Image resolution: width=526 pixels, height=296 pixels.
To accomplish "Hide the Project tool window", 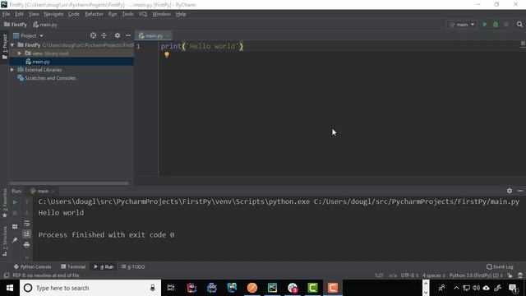I will click(128, 35).
